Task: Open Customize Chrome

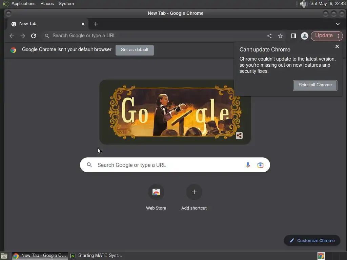Action: [x=312, y=241]
